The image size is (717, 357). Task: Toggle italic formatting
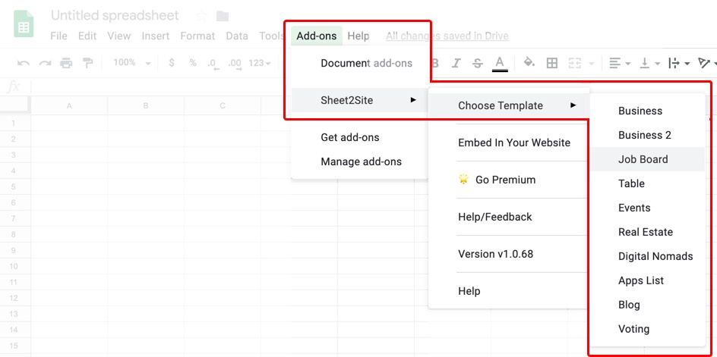[x=456, y=63]
